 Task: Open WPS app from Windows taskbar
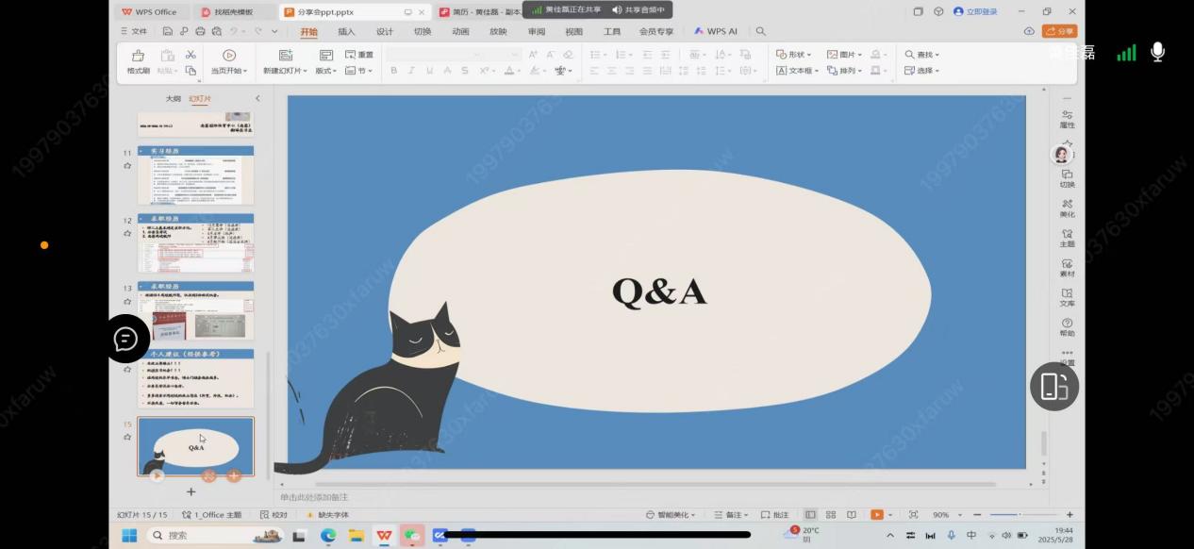click(385, 535)
